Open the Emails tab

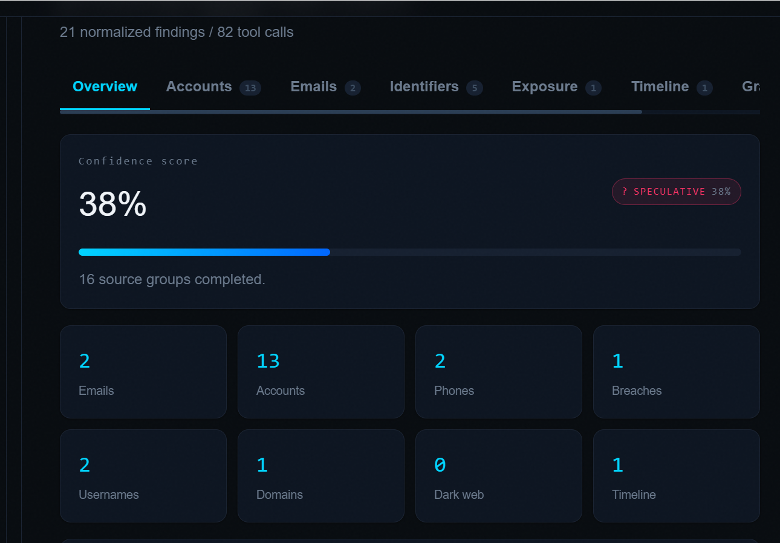coord(325,87)
